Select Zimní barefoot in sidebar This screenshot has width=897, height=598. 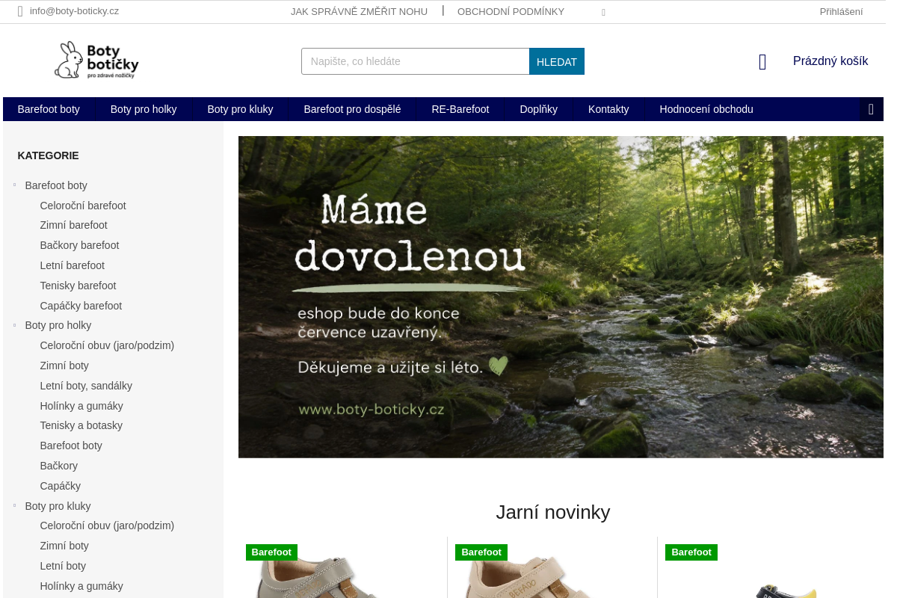(73, 225)
